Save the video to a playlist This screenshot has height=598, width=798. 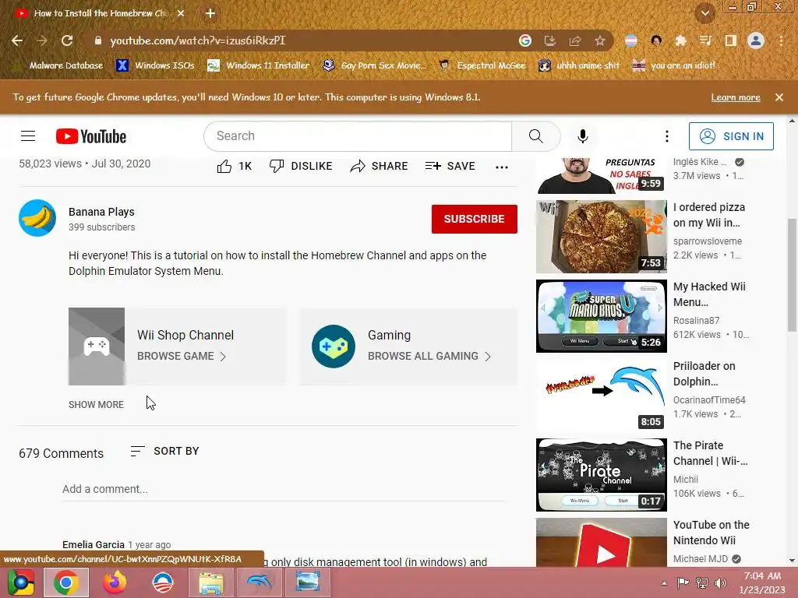coord(450,167)
